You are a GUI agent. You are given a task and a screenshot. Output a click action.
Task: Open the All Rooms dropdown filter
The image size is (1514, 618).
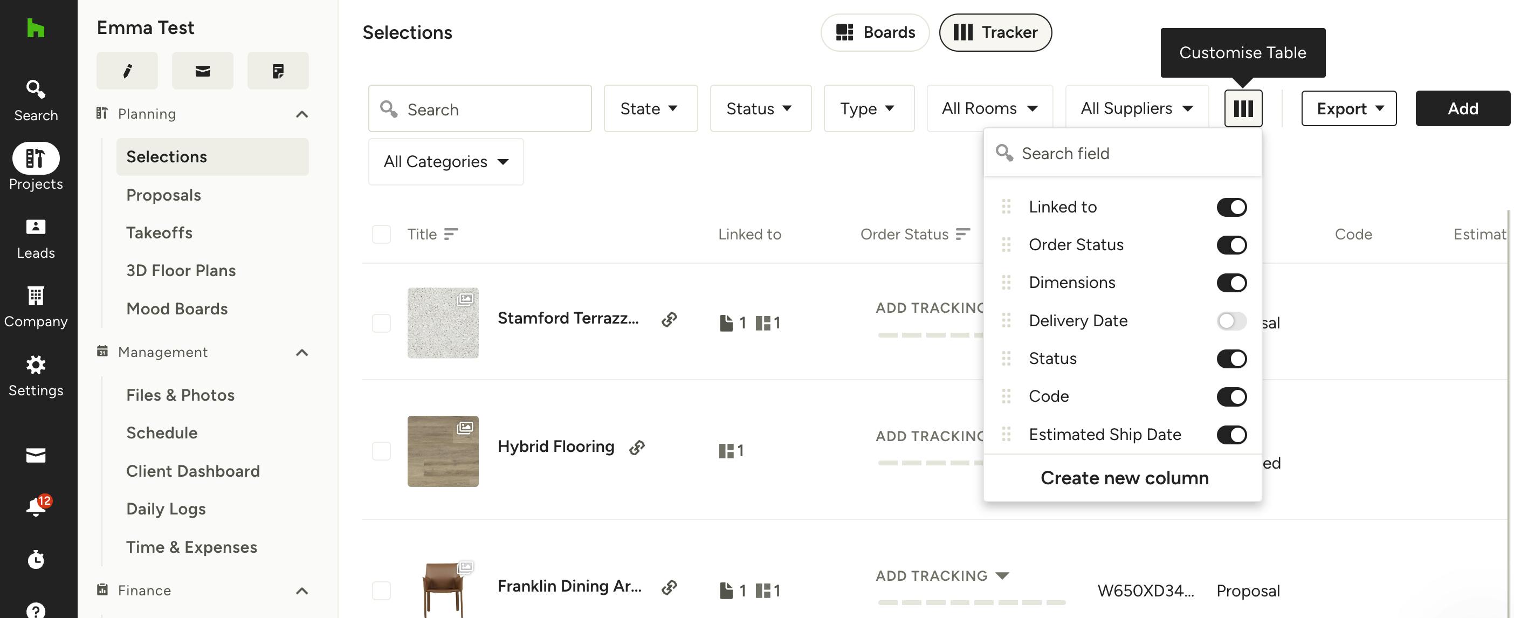[x=990, y=108]
